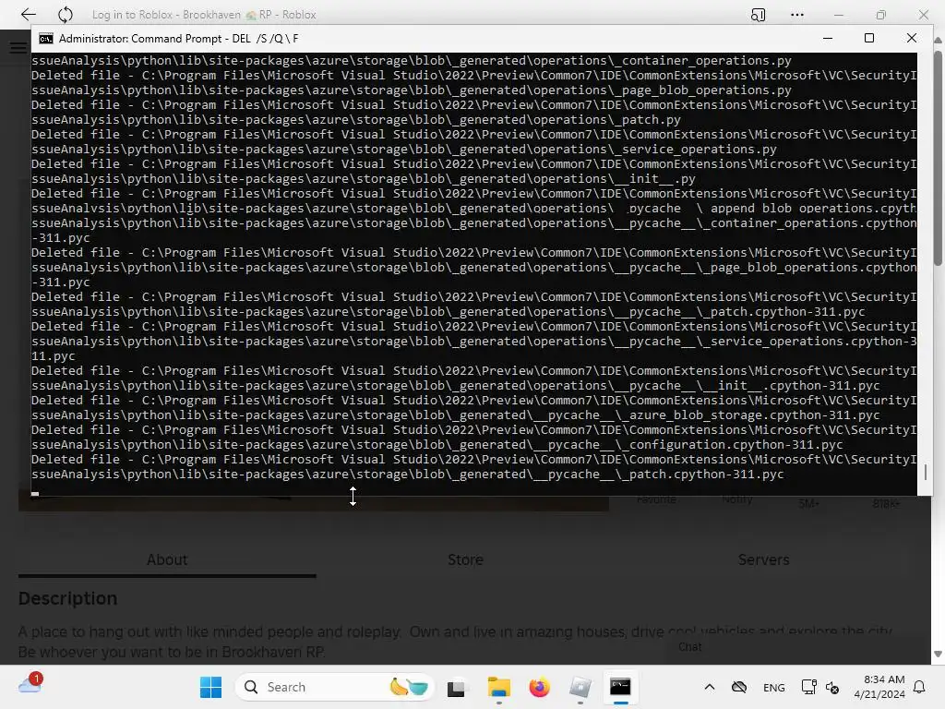The image size is (945, 709).
Task: Go back with the Roblox window arrow
Action: click(29, 15)
